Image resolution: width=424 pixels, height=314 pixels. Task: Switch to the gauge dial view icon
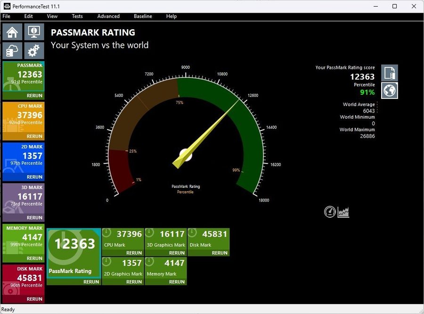point(330,212)
